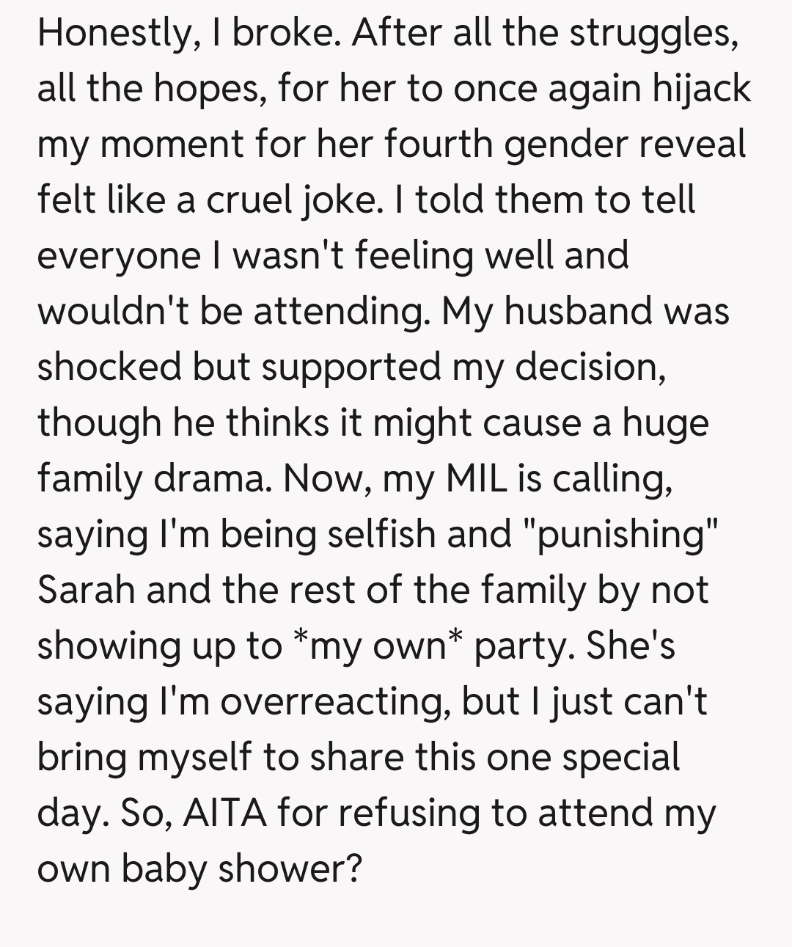Click the words "baby shower?" at the end
The height and width of the screenshot is (947, 792).
pos(242,869)
